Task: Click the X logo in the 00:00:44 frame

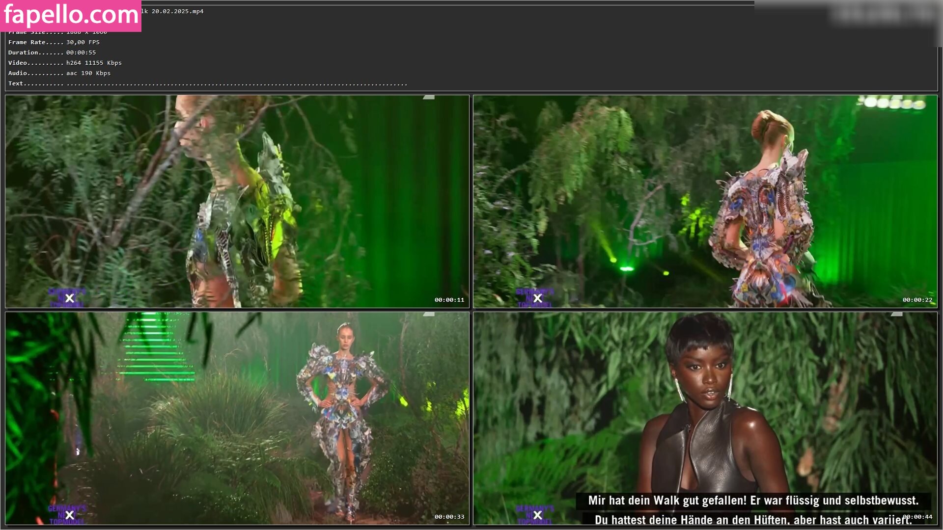Action: tap(538, 515)
